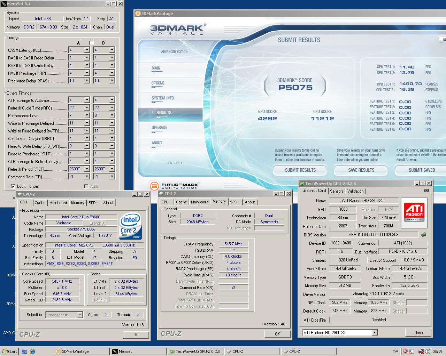Viewport: 446px width, 356px height.
Task: Open CAS# Latency dropdown in column A
Action: click(x=87, y=50)
